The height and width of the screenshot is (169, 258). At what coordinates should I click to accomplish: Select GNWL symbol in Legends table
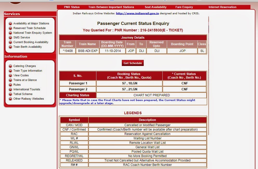[x=74, y=147]
